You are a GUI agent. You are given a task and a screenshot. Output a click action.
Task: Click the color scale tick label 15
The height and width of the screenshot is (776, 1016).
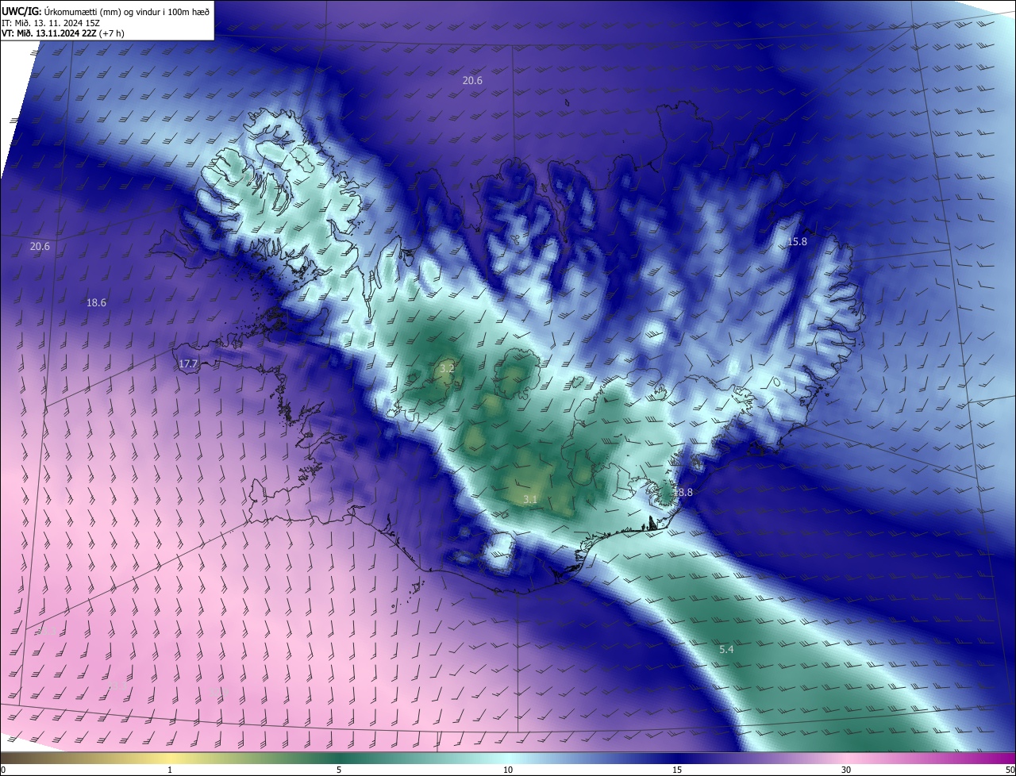click(677, 770)
